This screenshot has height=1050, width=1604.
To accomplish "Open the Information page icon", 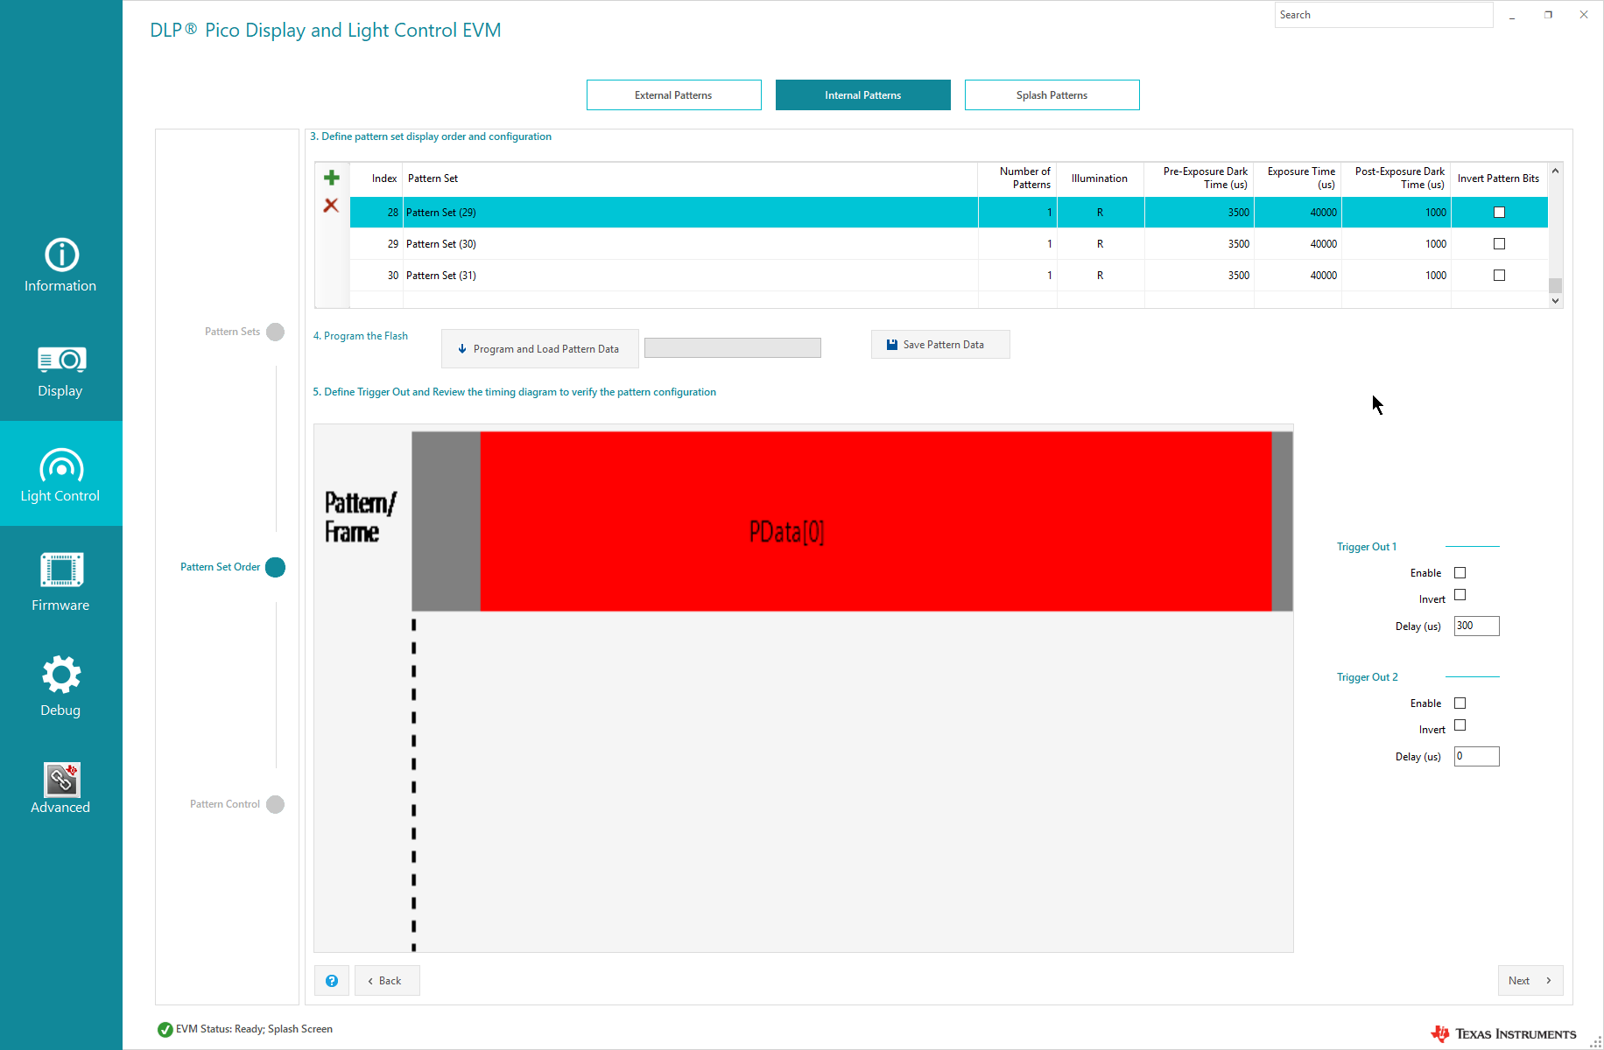I will coord(61,255).
